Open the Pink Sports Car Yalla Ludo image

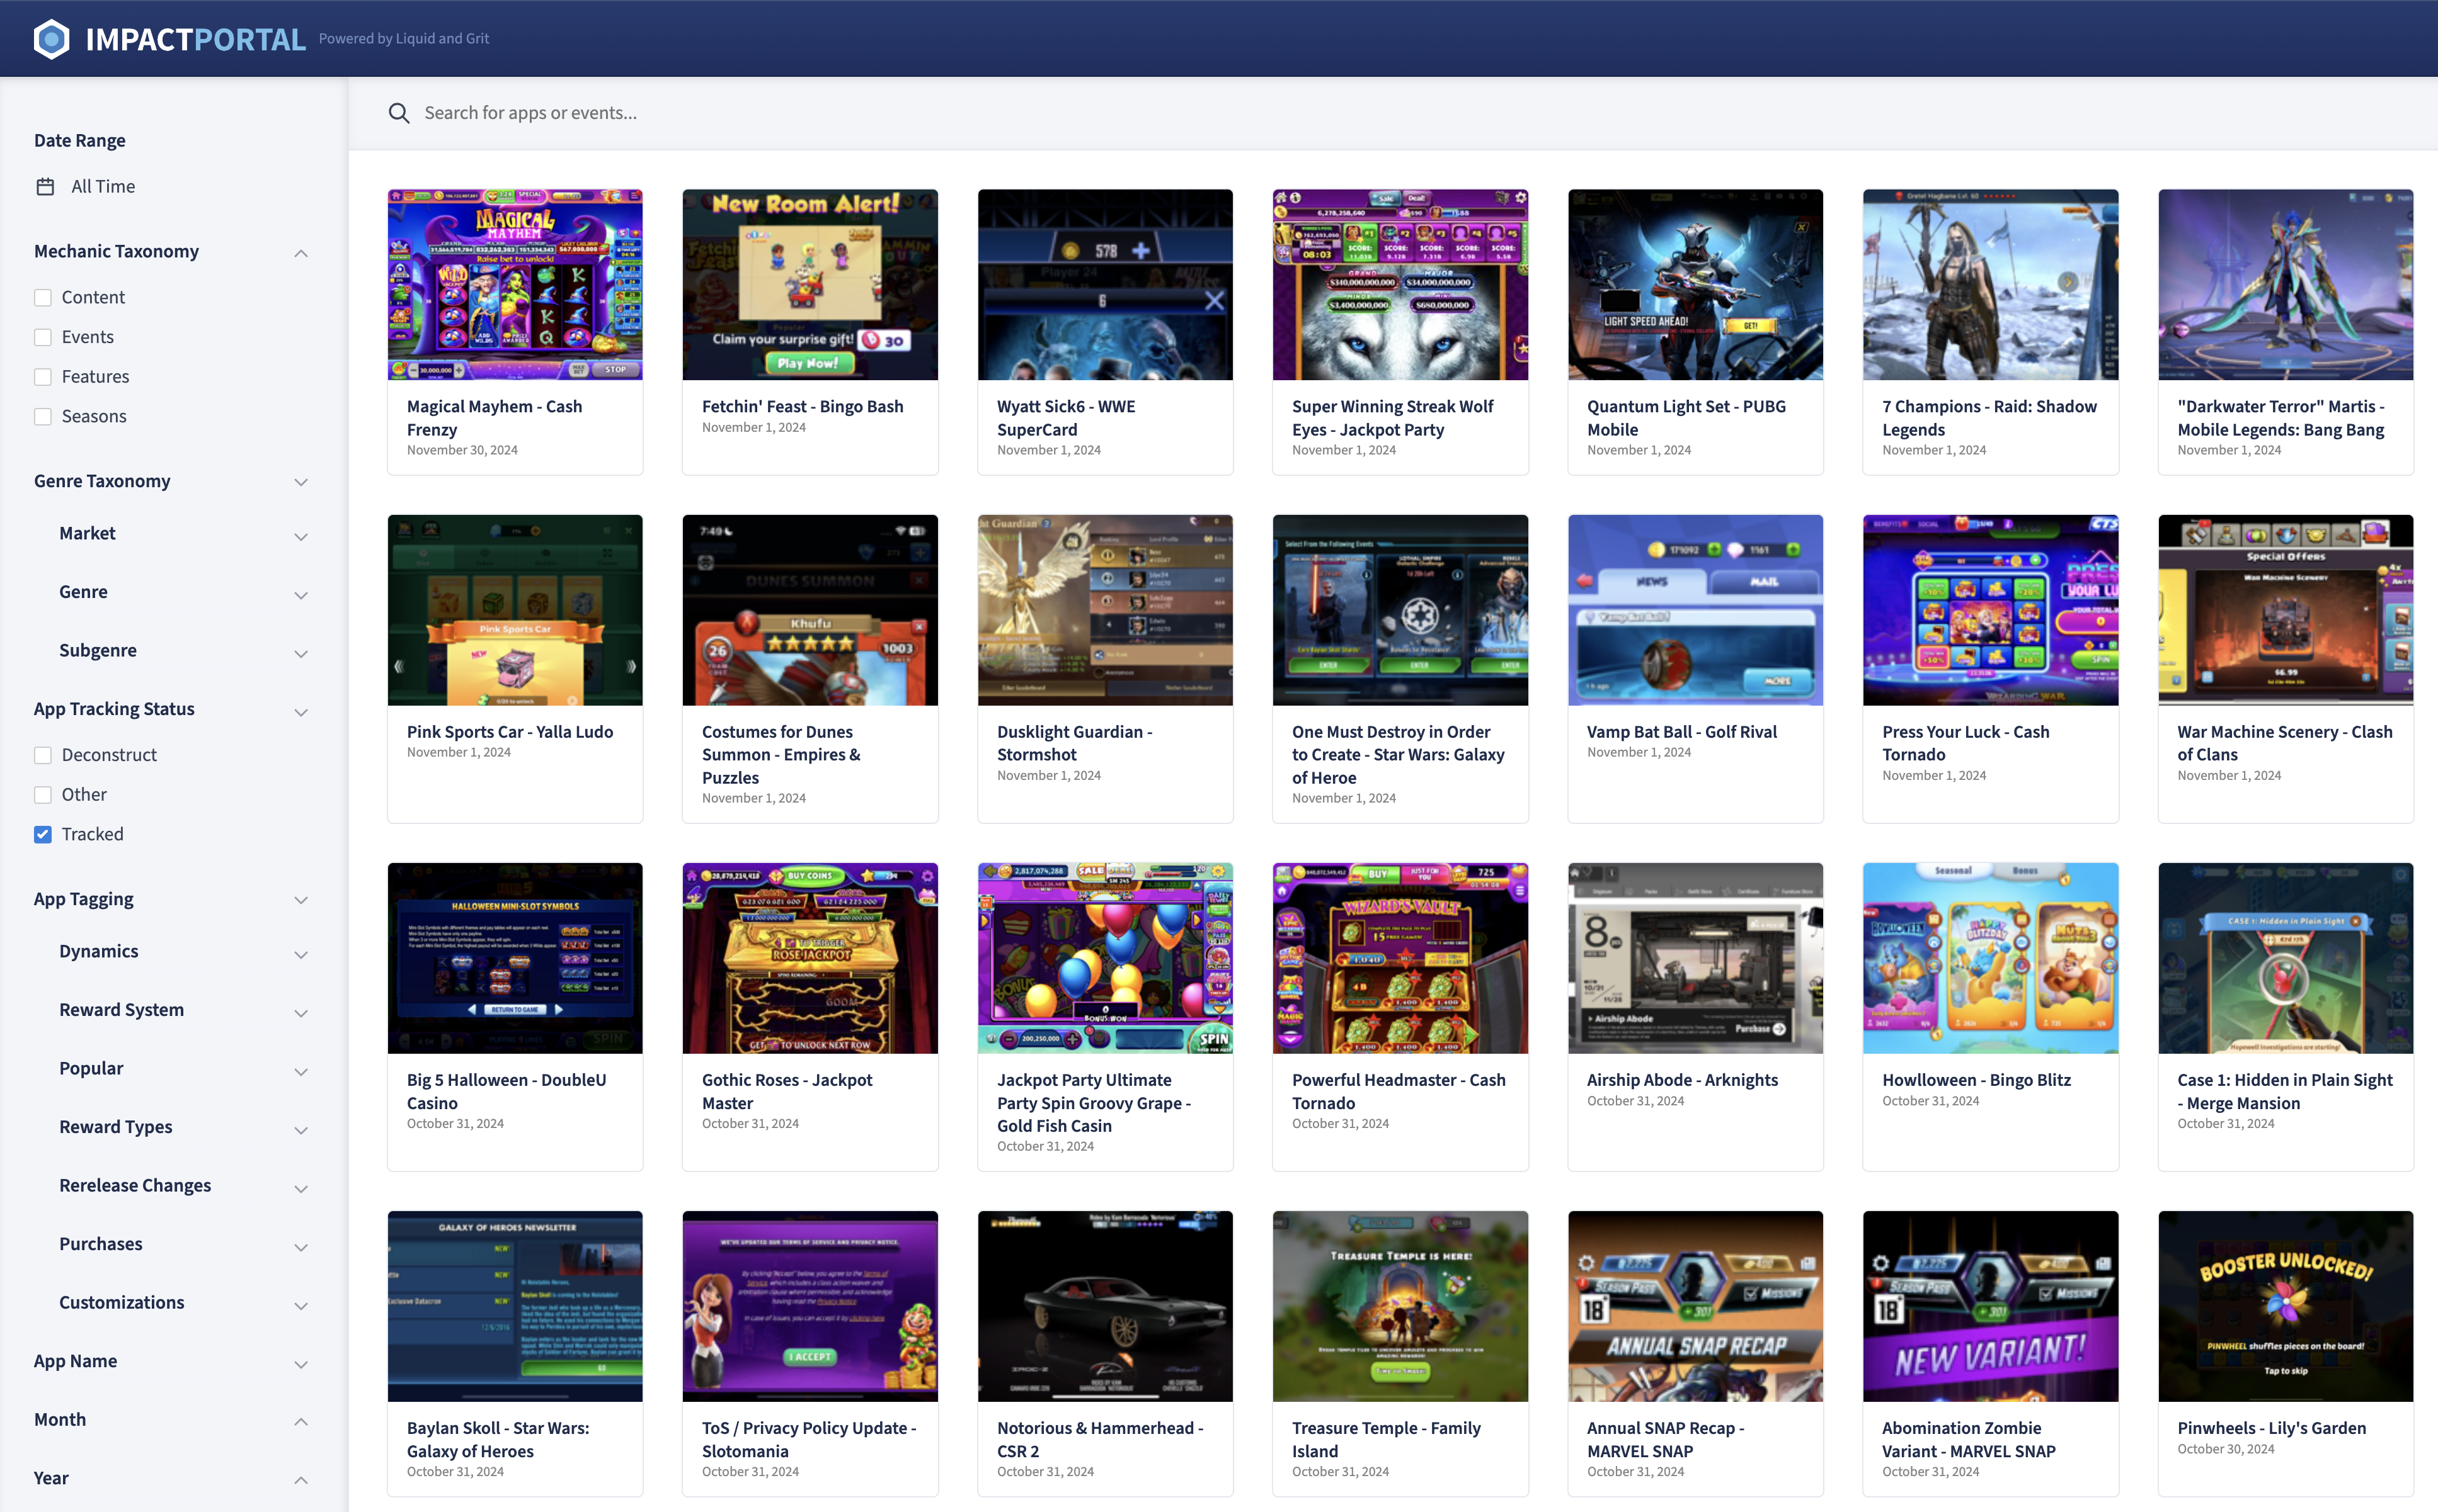[x=515, y=610]
